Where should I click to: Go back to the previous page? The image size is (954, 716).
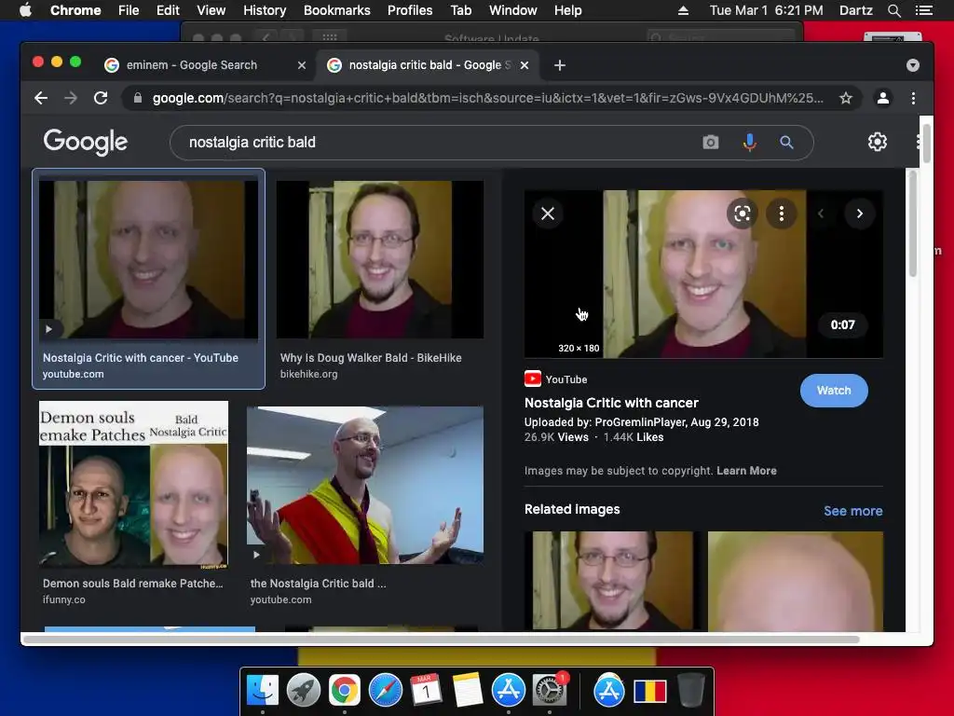tap(41, 98)
